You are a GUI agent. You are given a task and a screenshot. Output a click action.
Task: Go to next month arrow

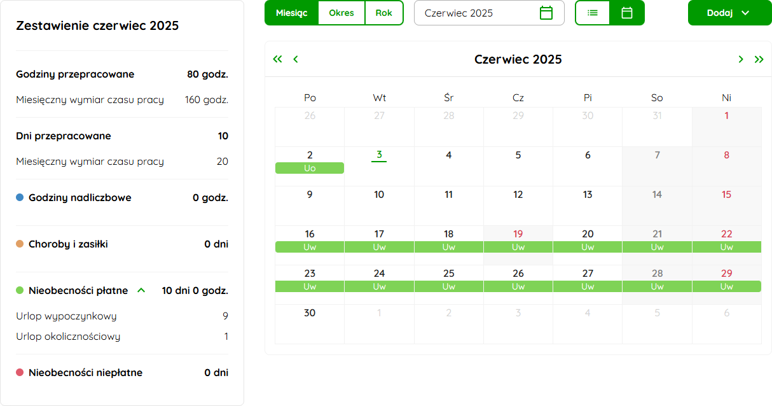pos(741,59)
